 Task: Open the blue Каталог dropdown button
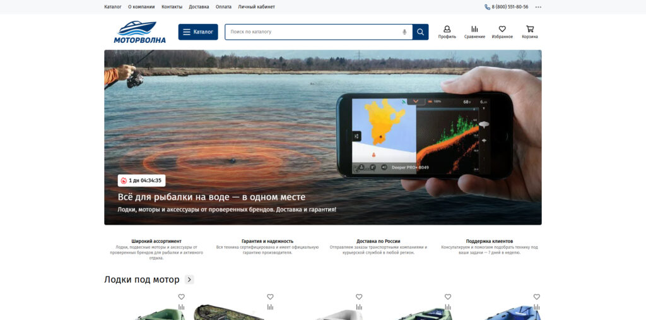coord(198,32)
